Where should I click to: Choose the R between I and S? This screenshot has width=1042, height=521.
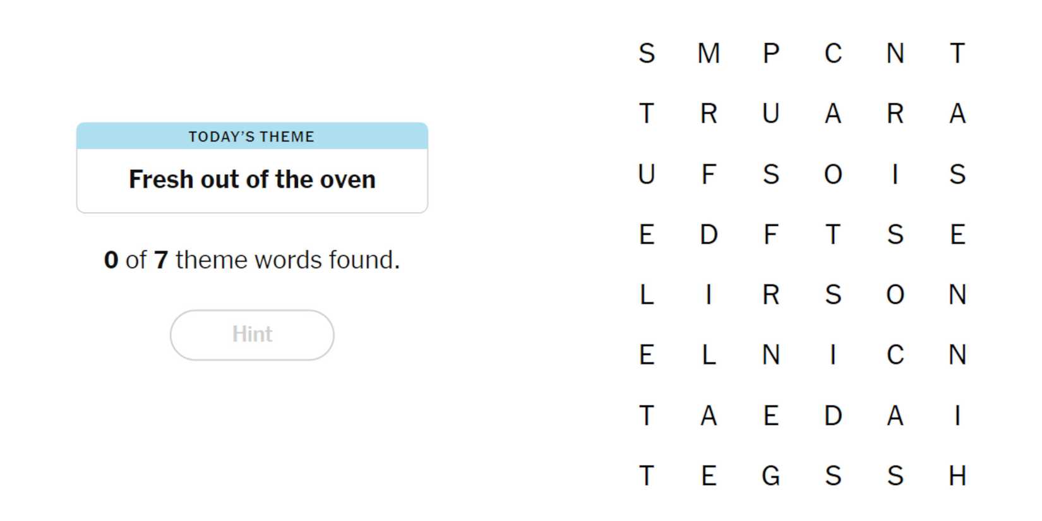point(770,294)
